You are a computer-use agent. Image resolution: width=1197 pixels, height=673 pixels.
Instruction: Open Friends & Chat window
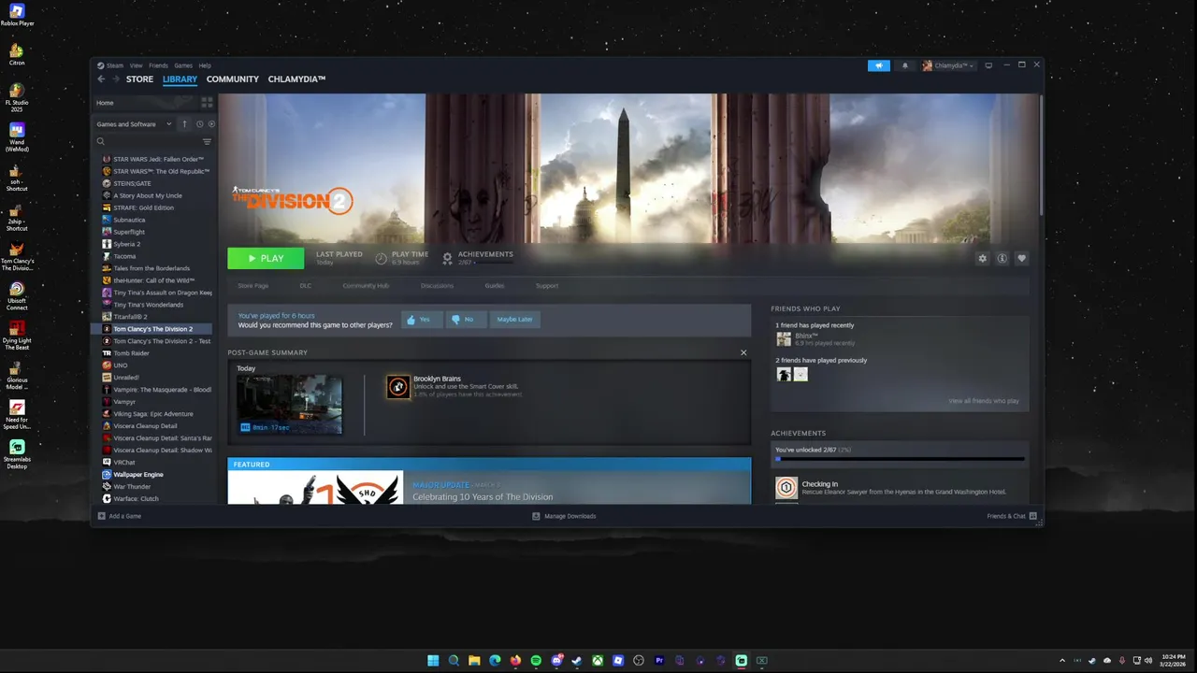[x=1012, y=516]
